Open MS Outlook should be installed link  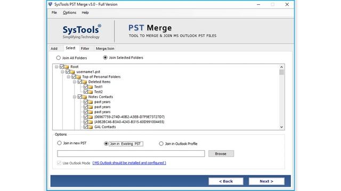[129, 163]
